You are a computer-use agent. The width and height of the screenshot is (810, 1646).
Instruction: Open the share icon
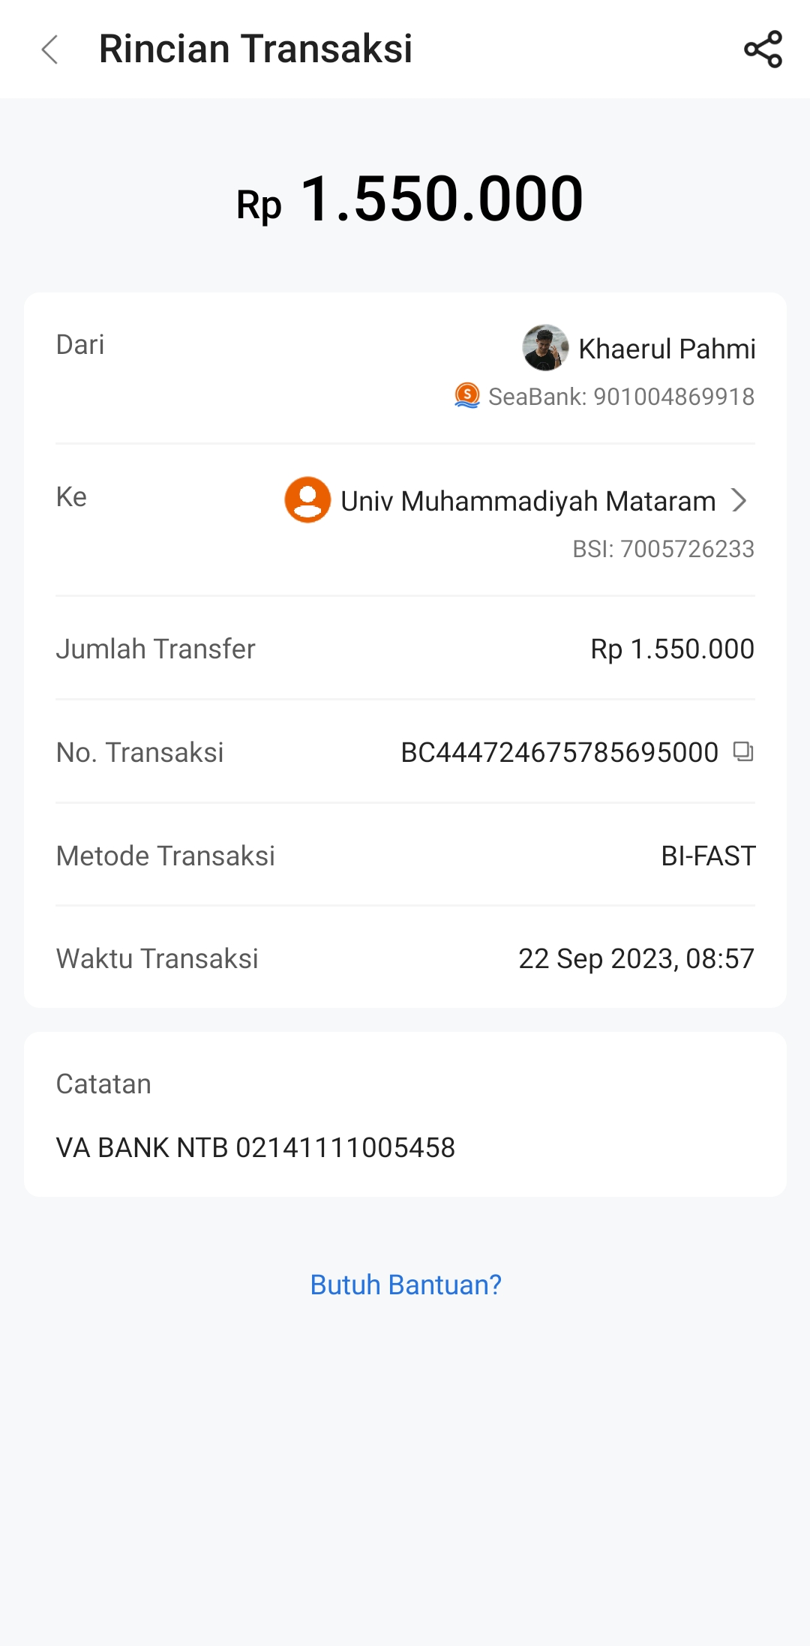click(763, 49)
